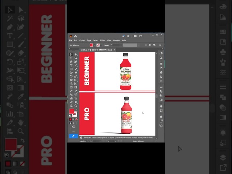The width and height of the screenshot is (232, 174).
Task: Open the Artboards panel icon
Action: [161, 125]
